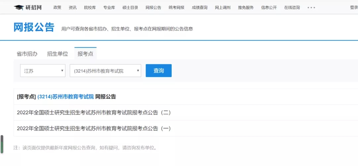The image size is (358, 166).
Task: Open the 报考点公告（二） announcement
Action: [94, 113]
